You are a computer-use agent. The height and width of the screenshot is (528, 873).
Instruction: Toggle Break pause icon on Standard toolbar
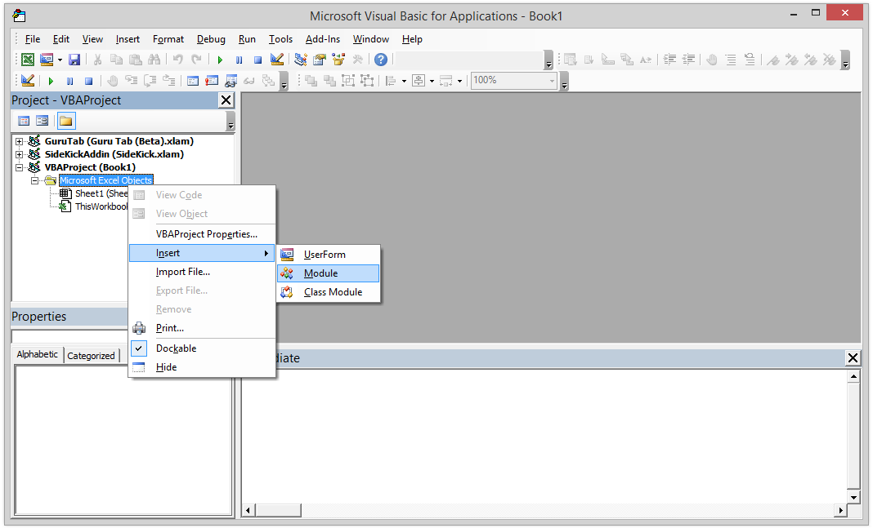pos(239,60)
